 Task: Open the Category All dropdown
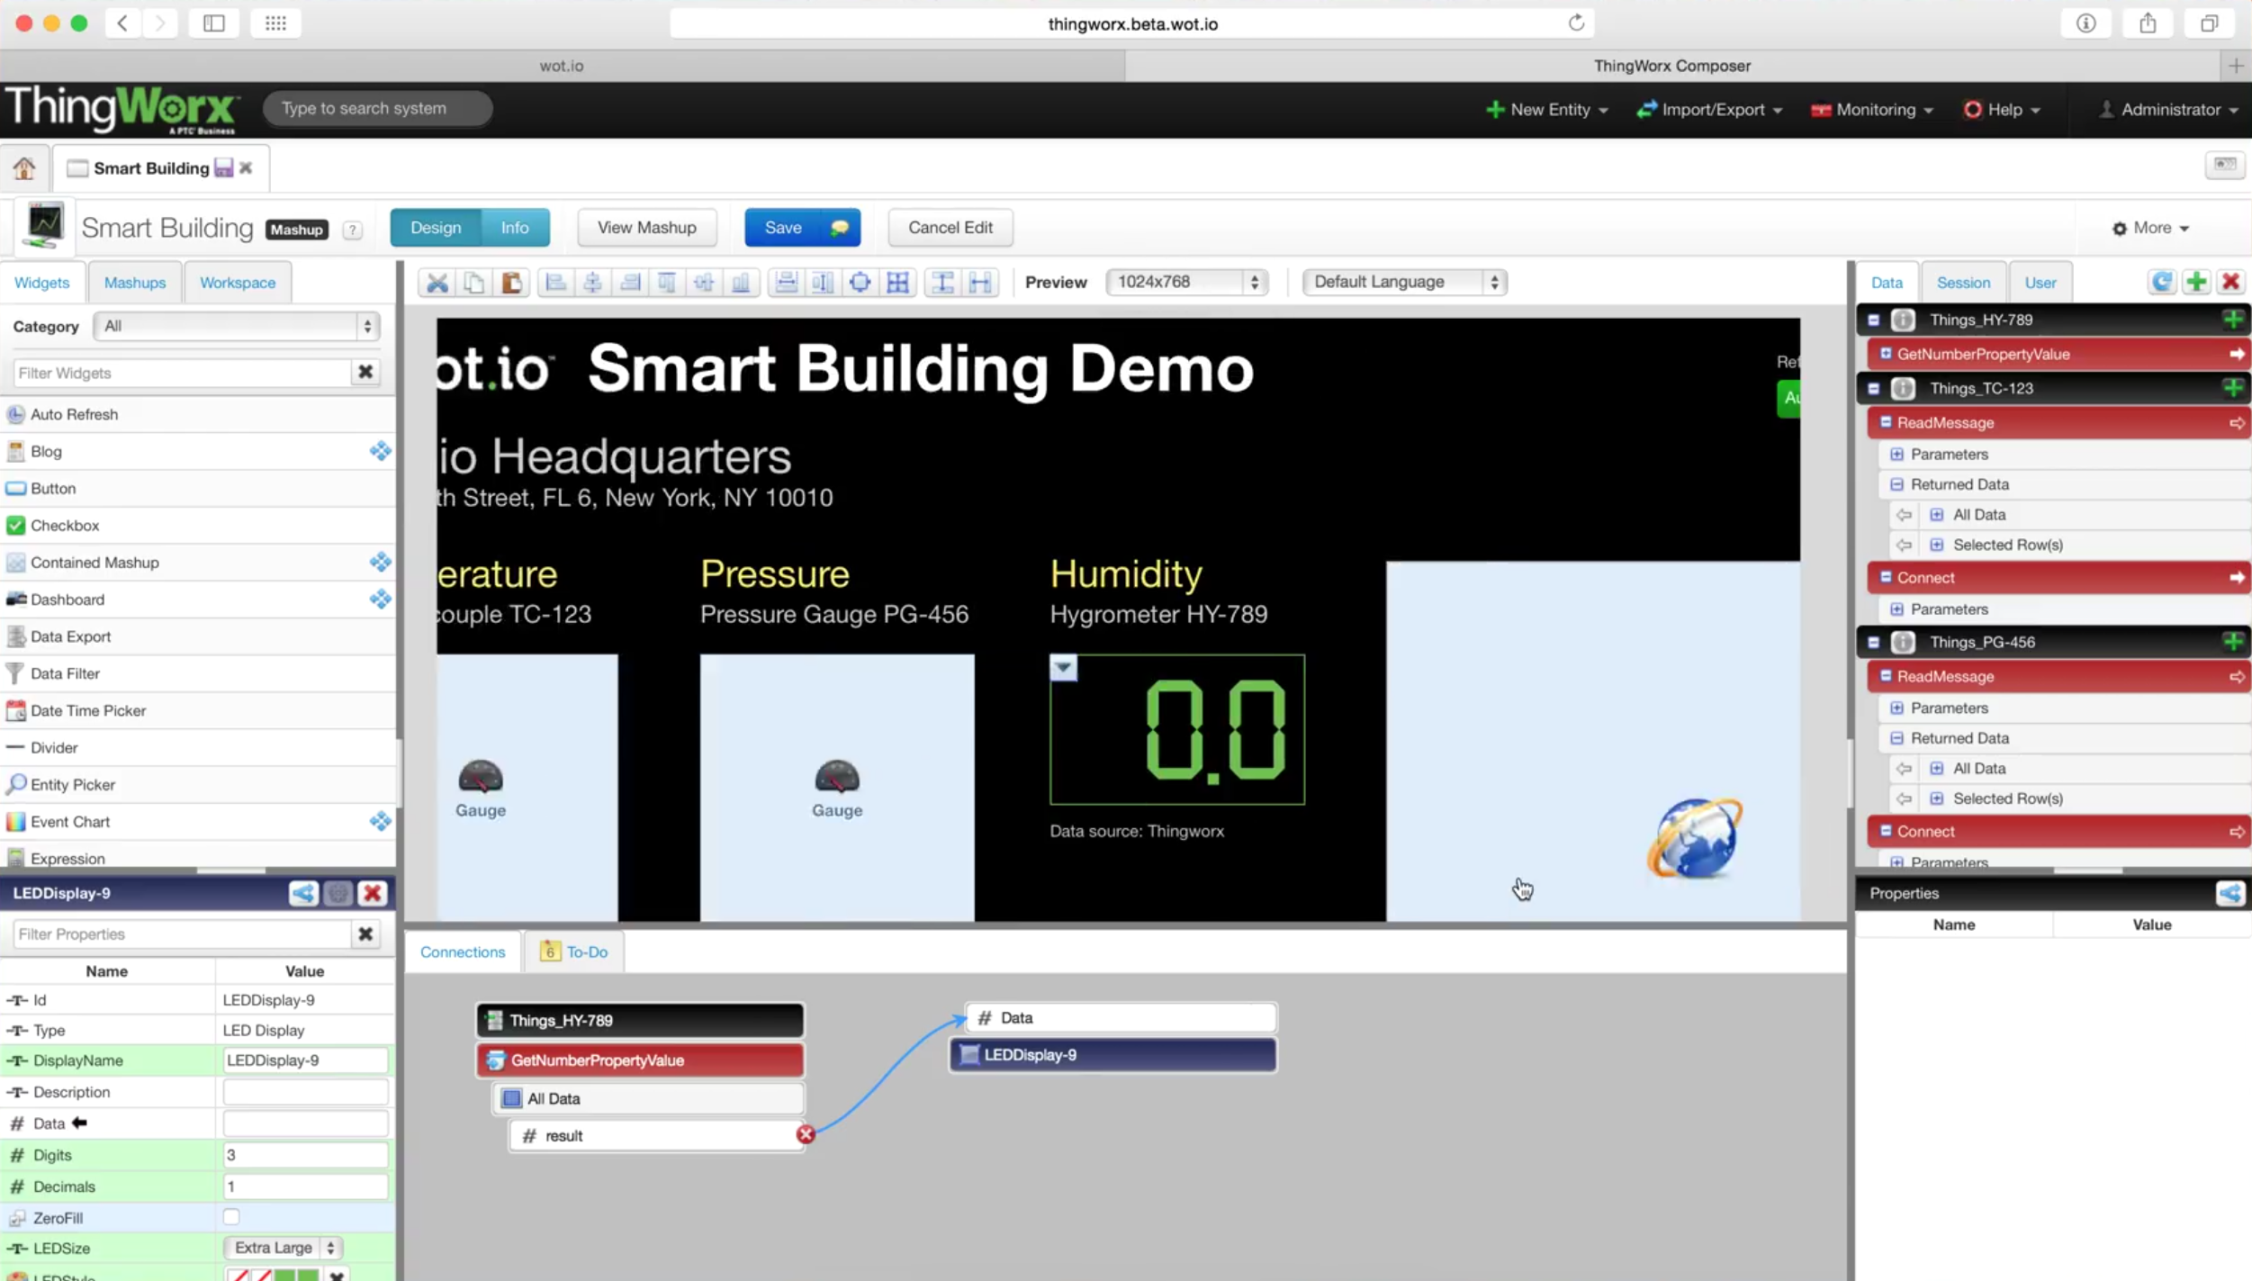[x=236, y=326]
